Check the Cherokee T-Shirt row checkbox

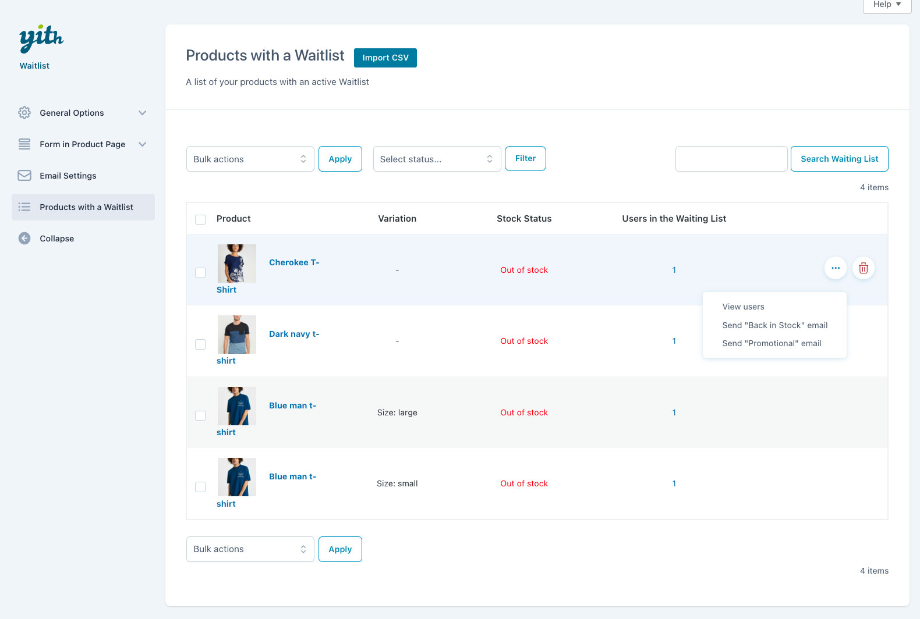200,273
